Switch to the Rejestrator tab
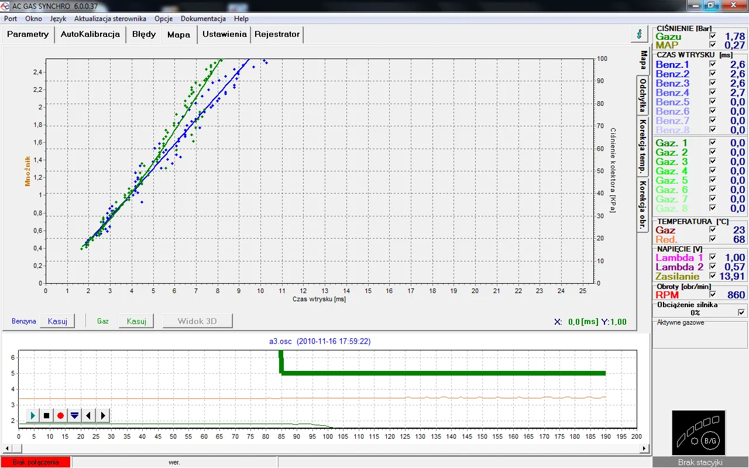749x468 pixels. pos(277,34)
